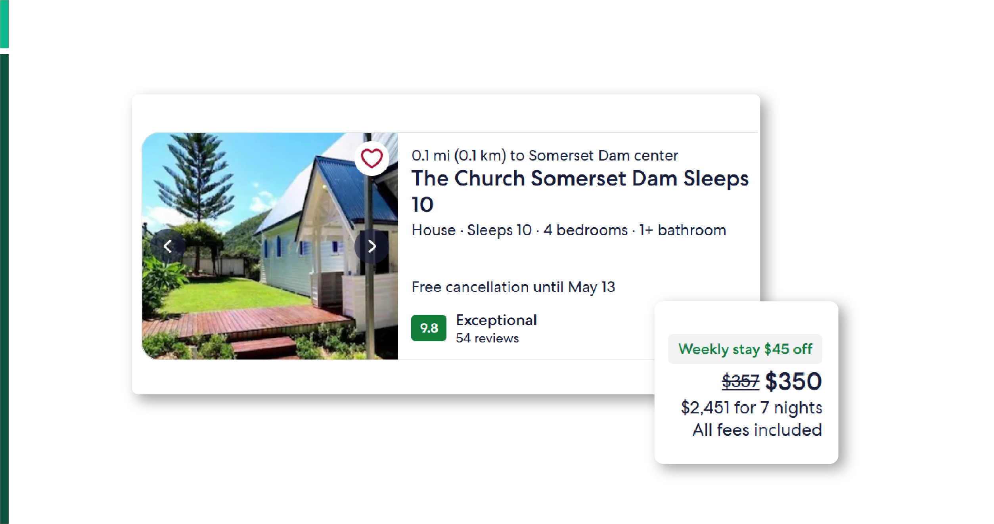Advance to the next property photo
The image size is (994, 524).
click(372, 247)
